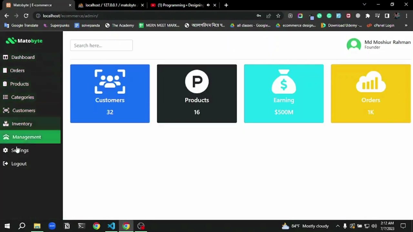Viewport: 413px width, 232px height.
Task: Expand tab search dropdown arrow
Action: coord(364,5)
